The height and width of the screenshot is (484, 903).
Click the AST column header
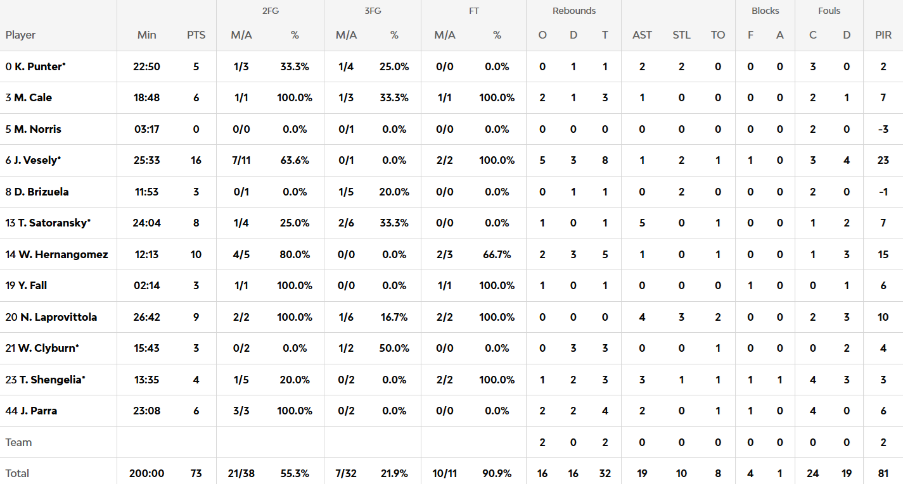pos(642,35)
